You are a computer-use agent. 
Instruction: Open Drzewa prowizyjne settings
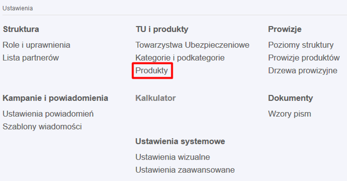tap(303, 71)
